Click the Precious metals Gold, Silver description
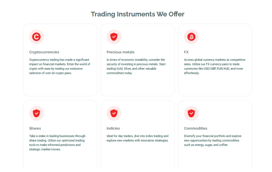This screenshot has height=172, width=272. pyautogui.click(x=136, y=66)
